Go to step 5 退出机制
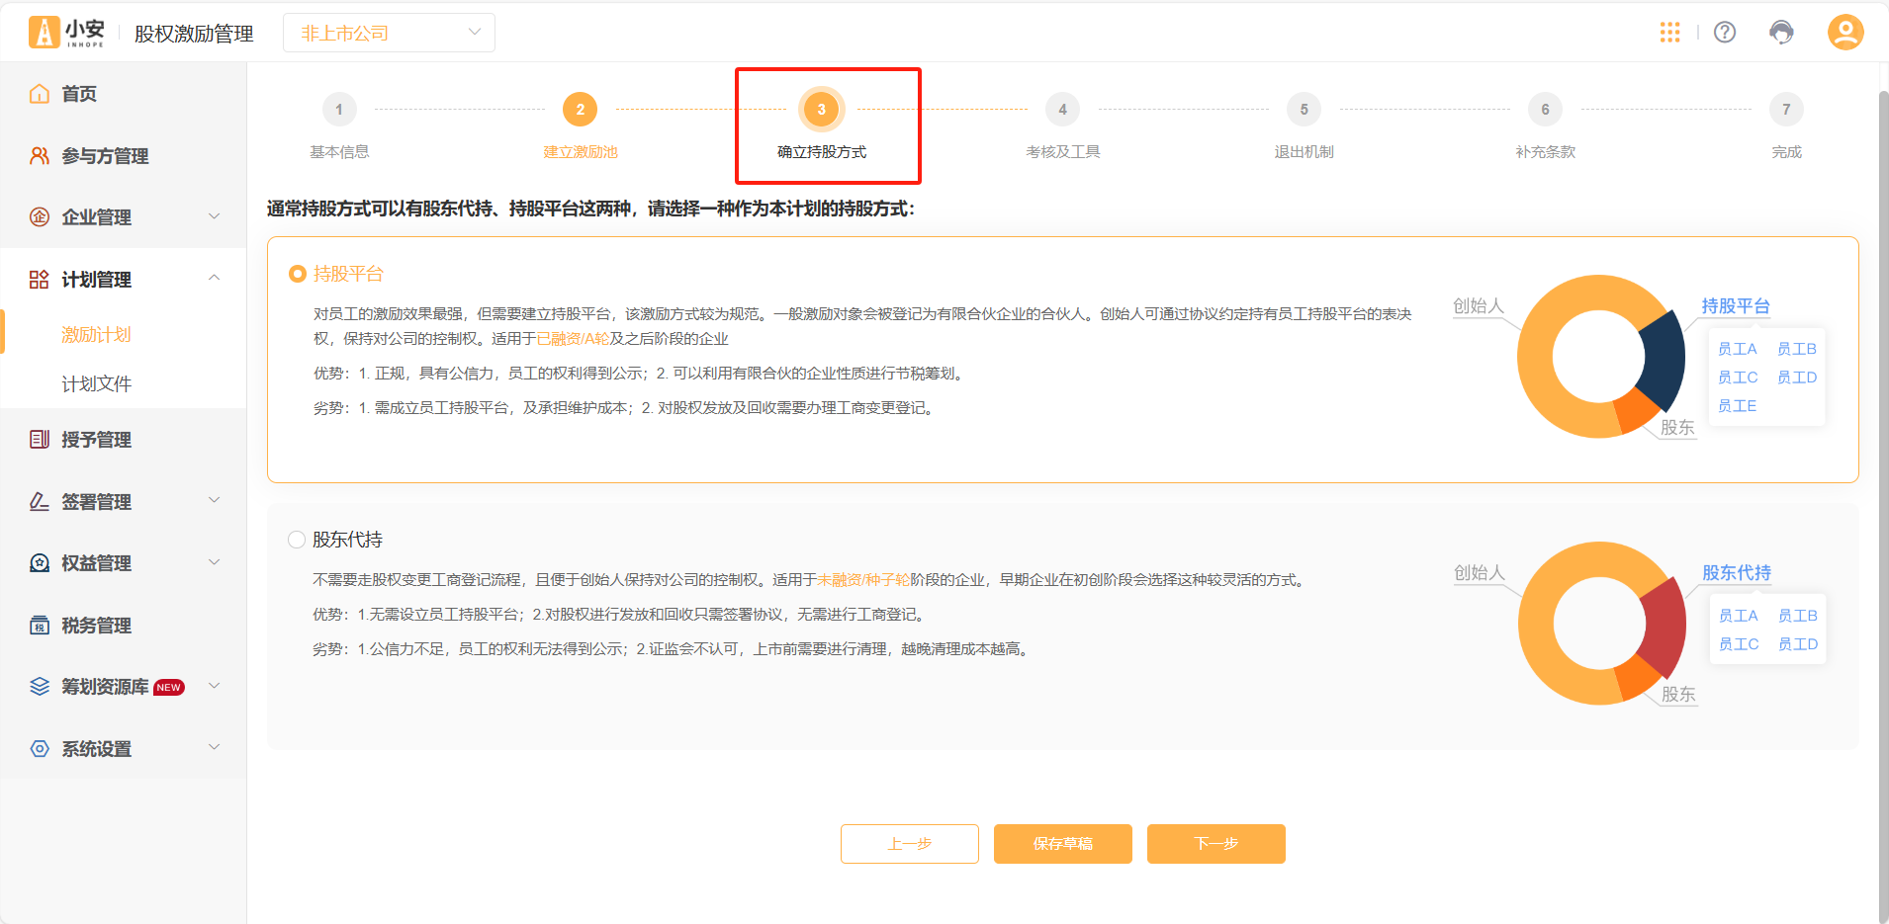This screenshot has height=924, width=1889. click(1304, 127)
